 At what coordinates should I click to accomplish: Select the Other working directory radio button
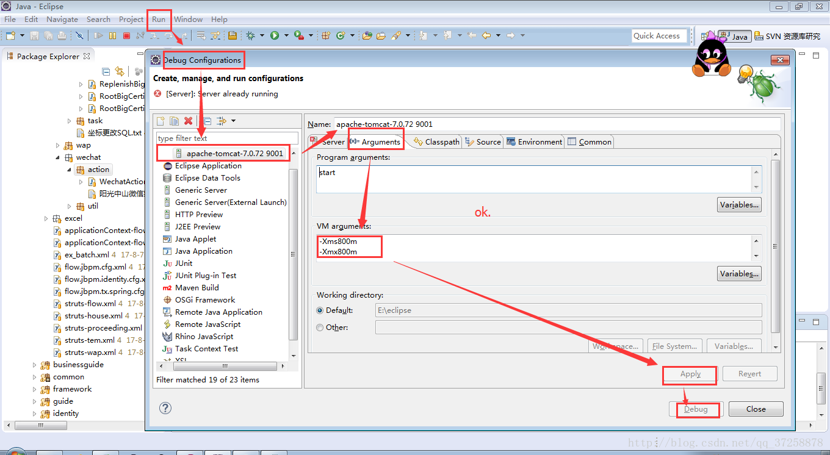pos(320,328)
